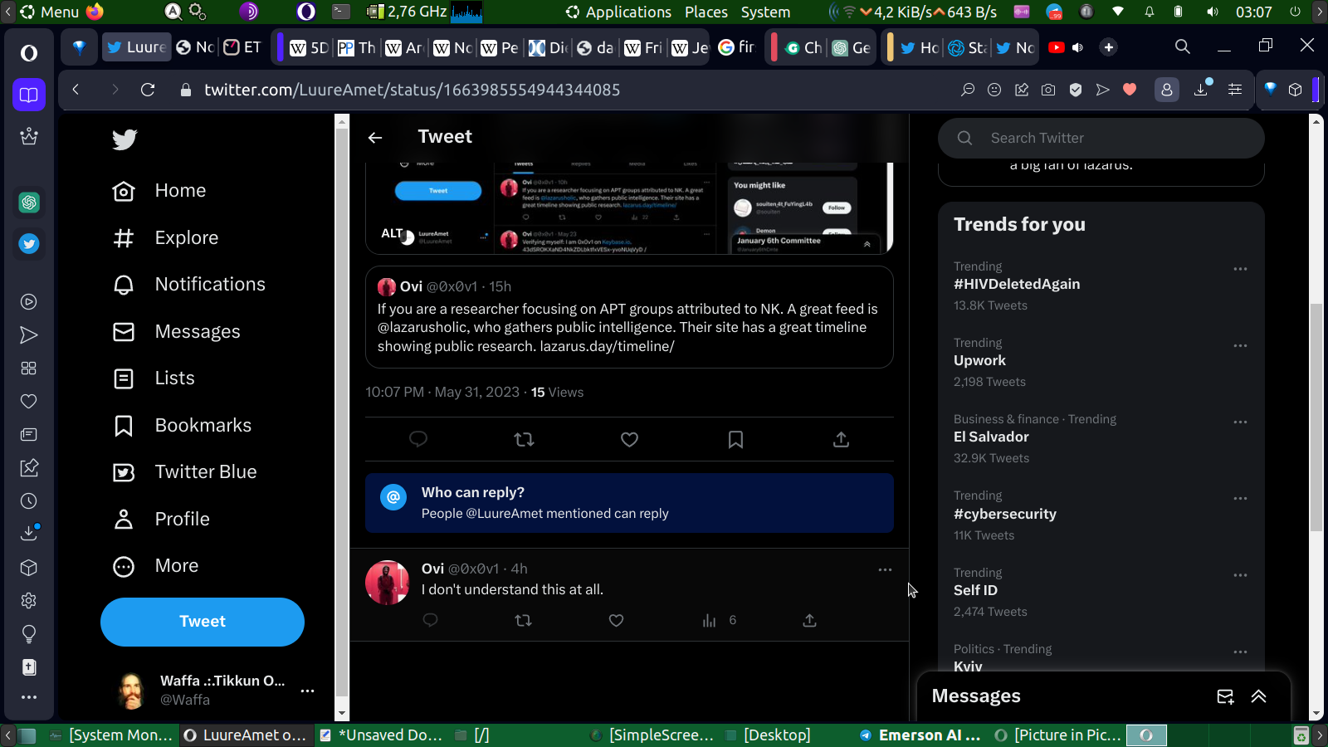Take a snapshot with the camera icon
This screenshot has width=1328, height=747.
tap(1048, 90)
